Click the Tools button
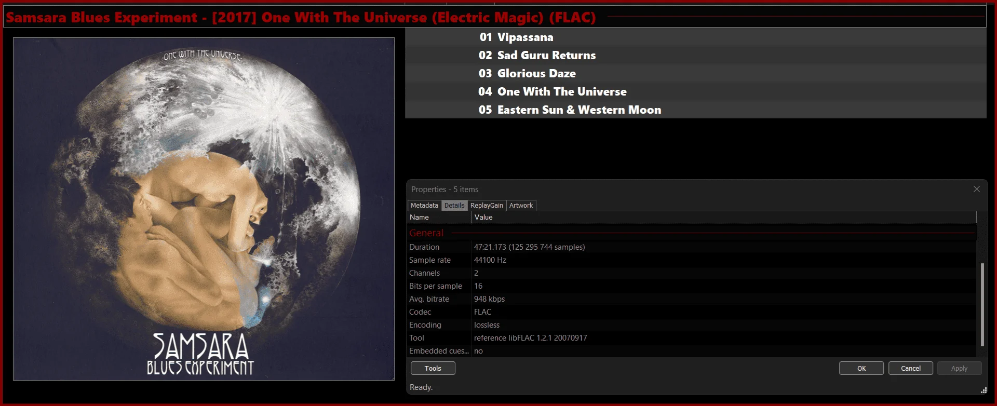The height and width of the screenshot is (406, 997). 433,368
